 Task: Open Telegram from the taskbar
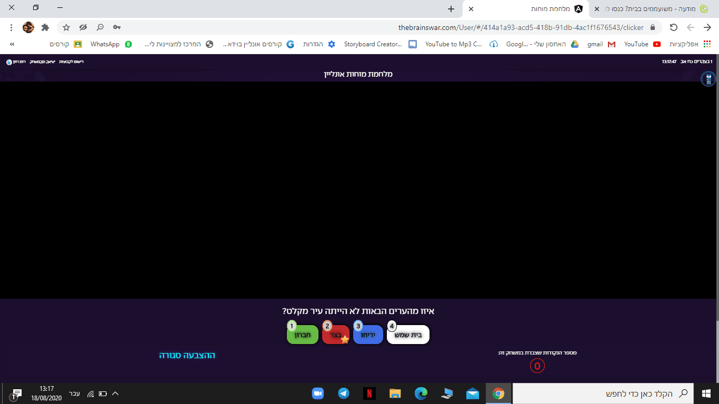tap(343, 393)
